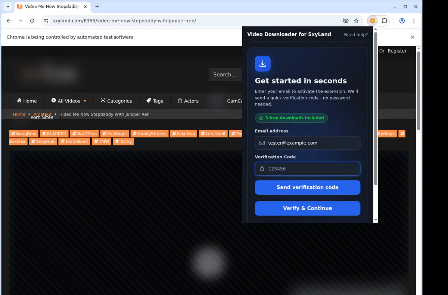The width and height of the screenshot is (448, 295).
Task: Select the #BLACKED tag
Action: click(x=54, y=134)
